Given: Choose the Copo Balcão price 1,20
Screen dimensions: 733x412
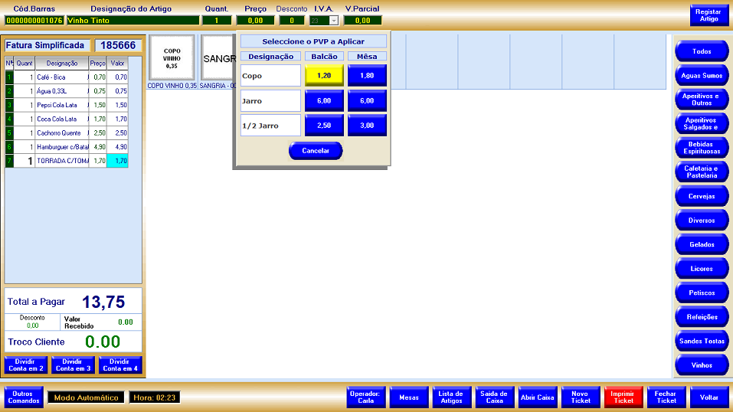Looking at the screenshot, I should (324, 76).
